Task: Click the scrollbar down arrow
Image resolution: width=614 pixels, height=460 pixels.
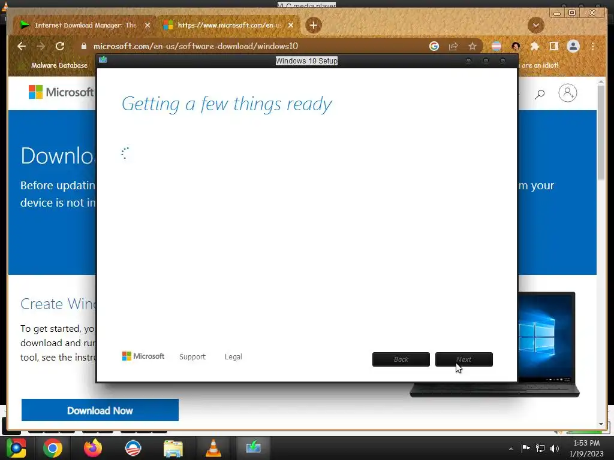Action: pyautogui.click(x=601, y=424)
